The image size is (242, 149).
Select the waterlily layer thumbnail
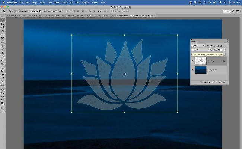(x=201, y=60)
